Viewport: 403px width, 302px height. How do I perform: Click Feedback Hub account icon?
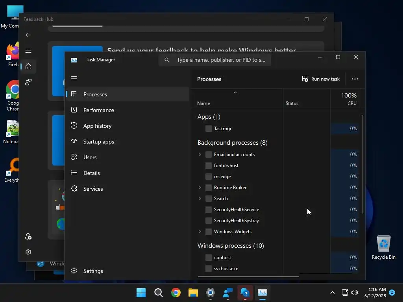click(x=28, y=236)
